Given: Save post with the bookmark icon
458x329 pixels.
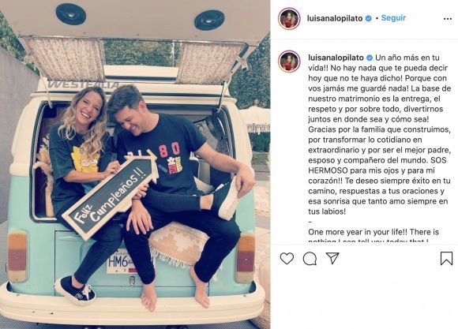Looking at the screenshot, I should (x=446, y=258).
